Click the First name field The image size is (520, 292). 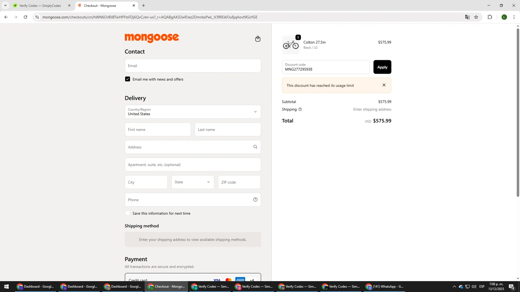pyautogui.click(x=158, y=129)
